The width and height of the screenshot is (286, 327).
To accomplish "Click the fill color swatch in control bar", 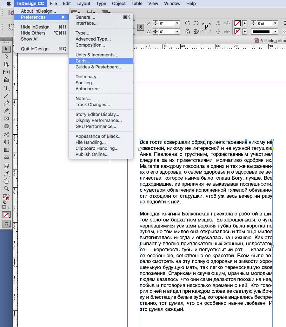I will 237,23.
